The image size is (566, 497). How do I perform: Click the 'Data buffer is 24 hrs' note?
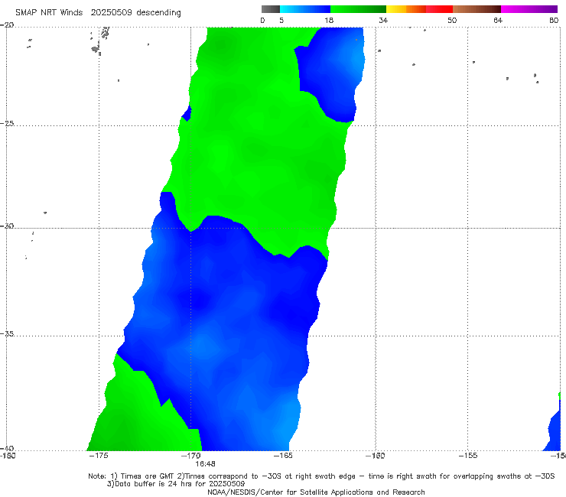176,484
